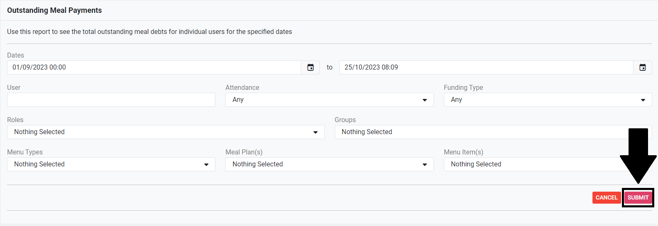Click the start date input field
Image resolution: width=658 pixels, height=226 pixels.
tap(154, 67)
